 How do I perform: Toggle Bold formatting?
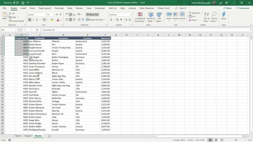[x=30, y=20]
